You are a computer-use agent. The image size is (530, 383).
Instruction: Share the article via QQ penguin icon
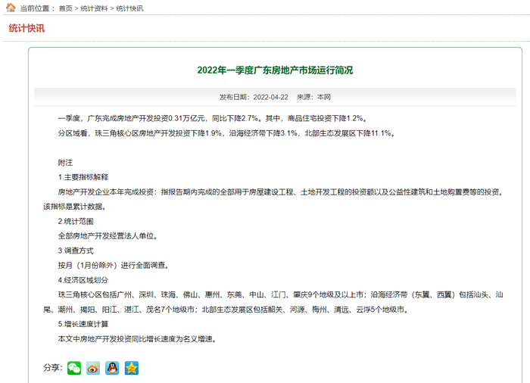tap(112, 368)
